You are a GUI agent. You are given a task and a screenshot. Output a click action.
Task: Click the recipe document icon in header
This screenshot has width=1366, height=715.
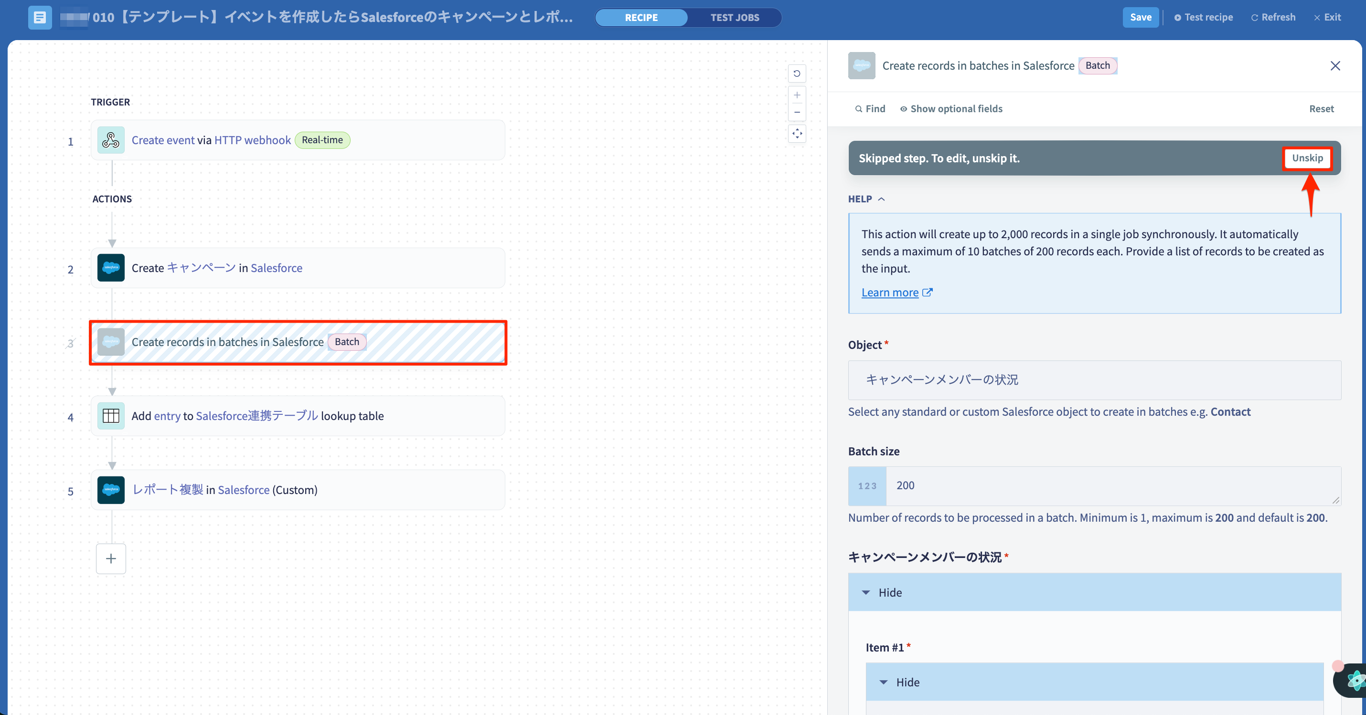[x=40, y=18]
